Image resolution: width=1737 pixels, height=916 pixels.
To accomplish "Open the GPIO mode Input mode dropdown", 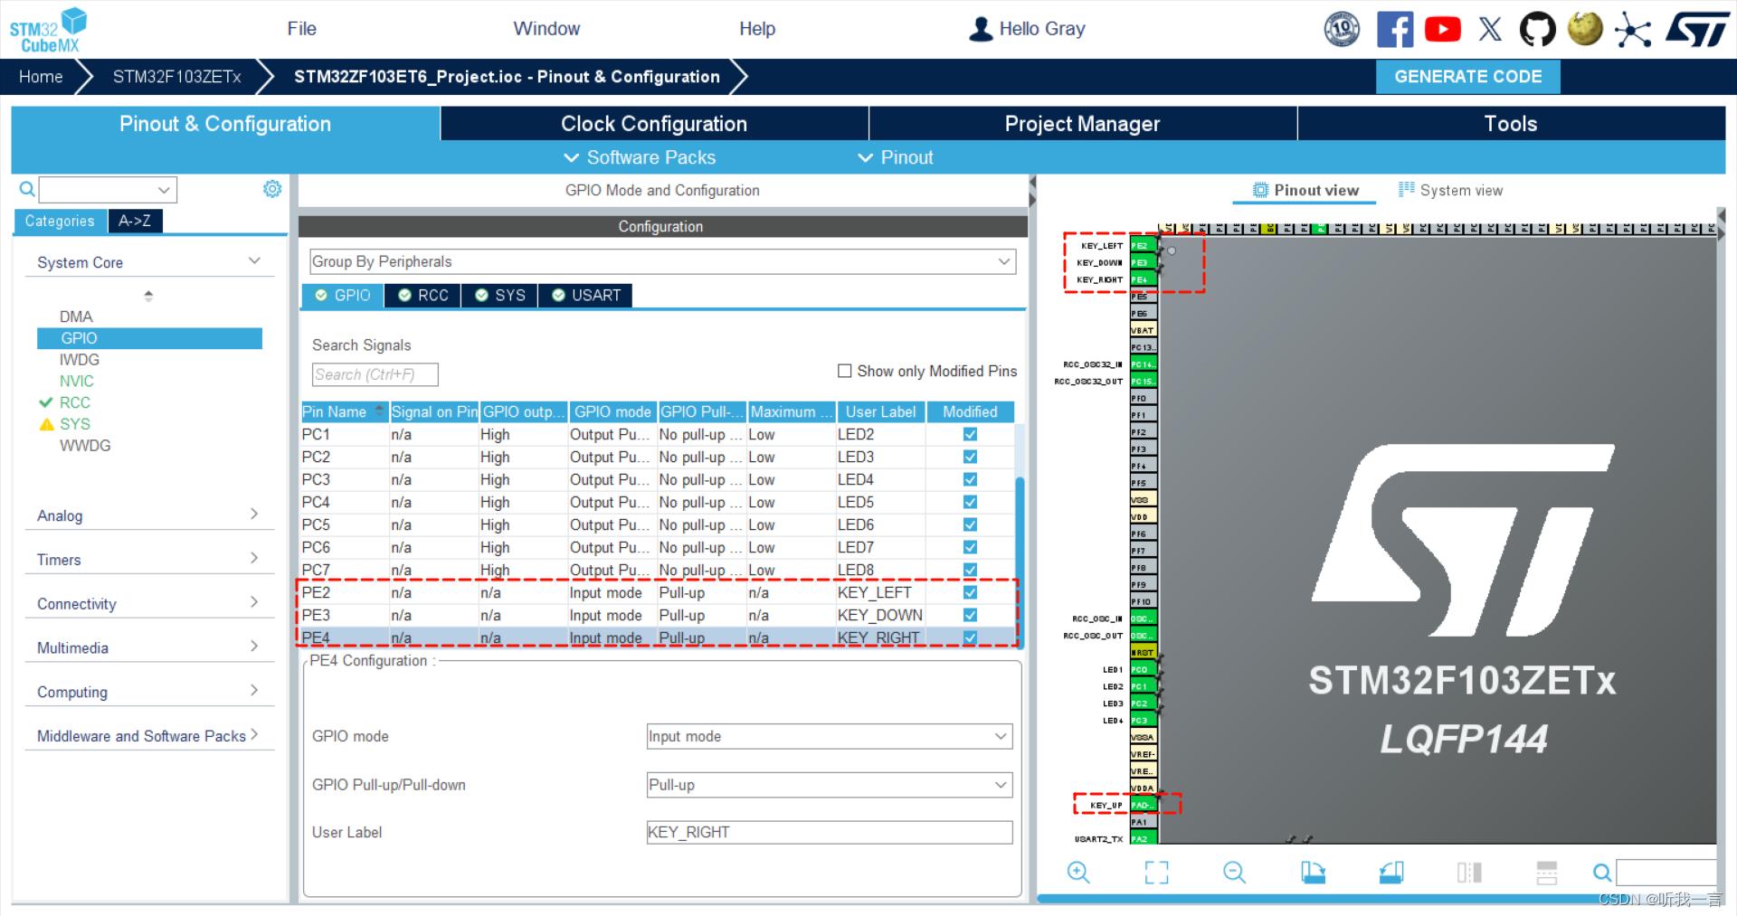I will click(830, 736).
